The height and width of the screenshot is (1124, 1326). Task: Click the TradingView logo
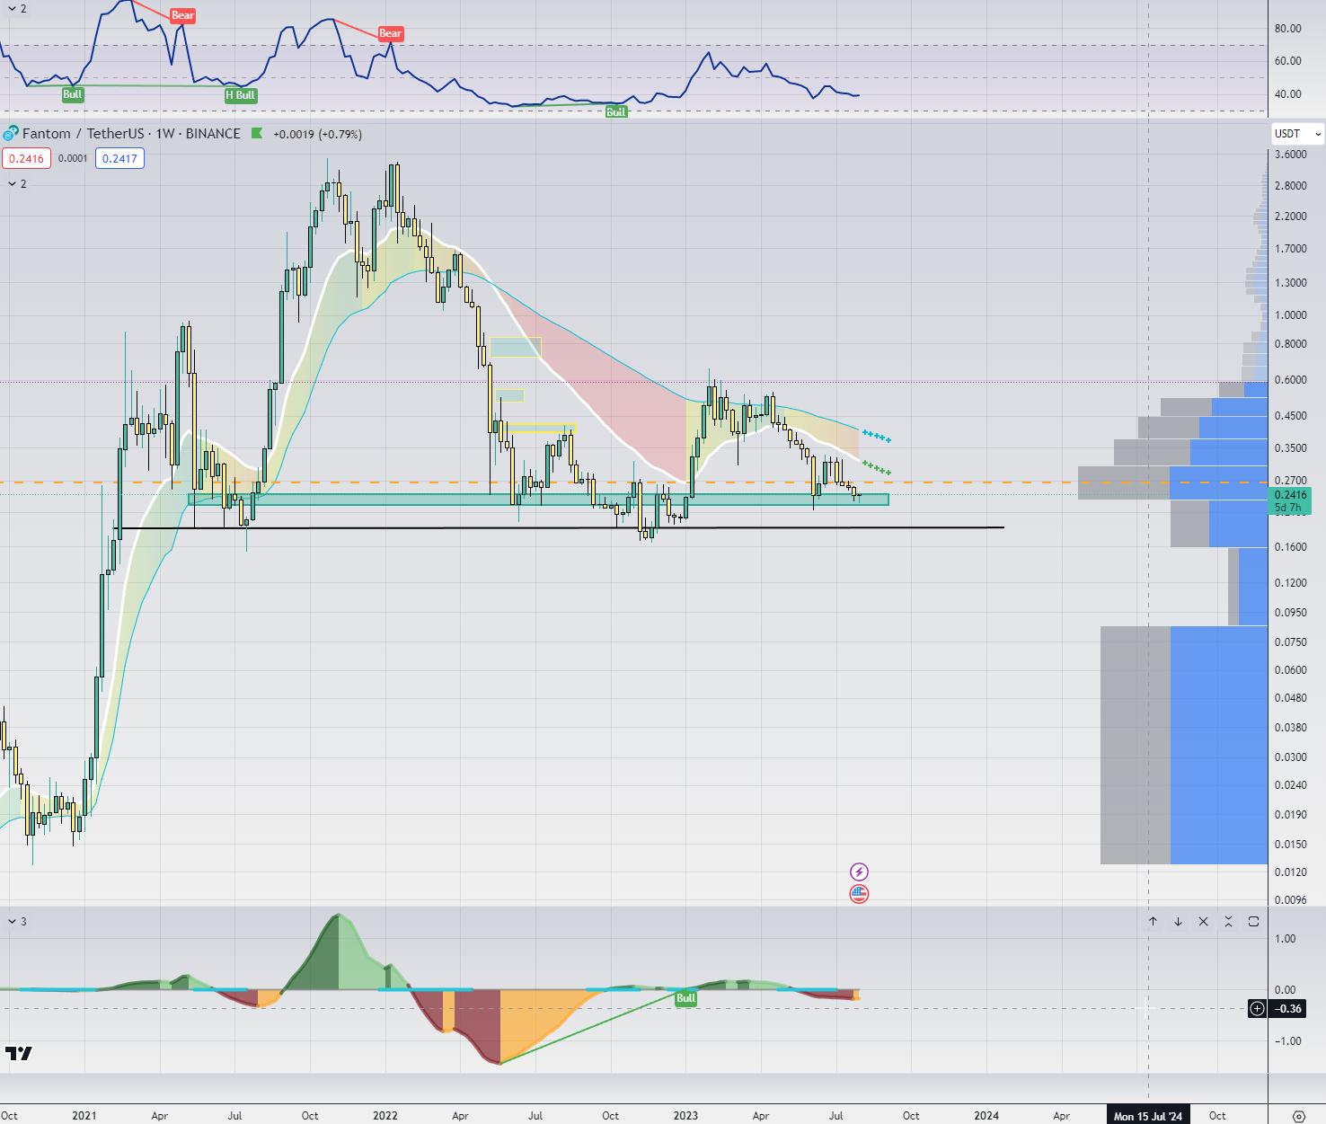19,1053
